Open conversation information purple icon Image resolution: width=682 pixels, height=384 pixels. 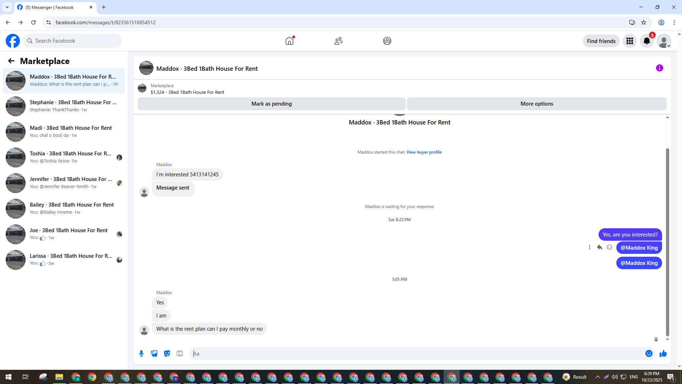[659, 68]
